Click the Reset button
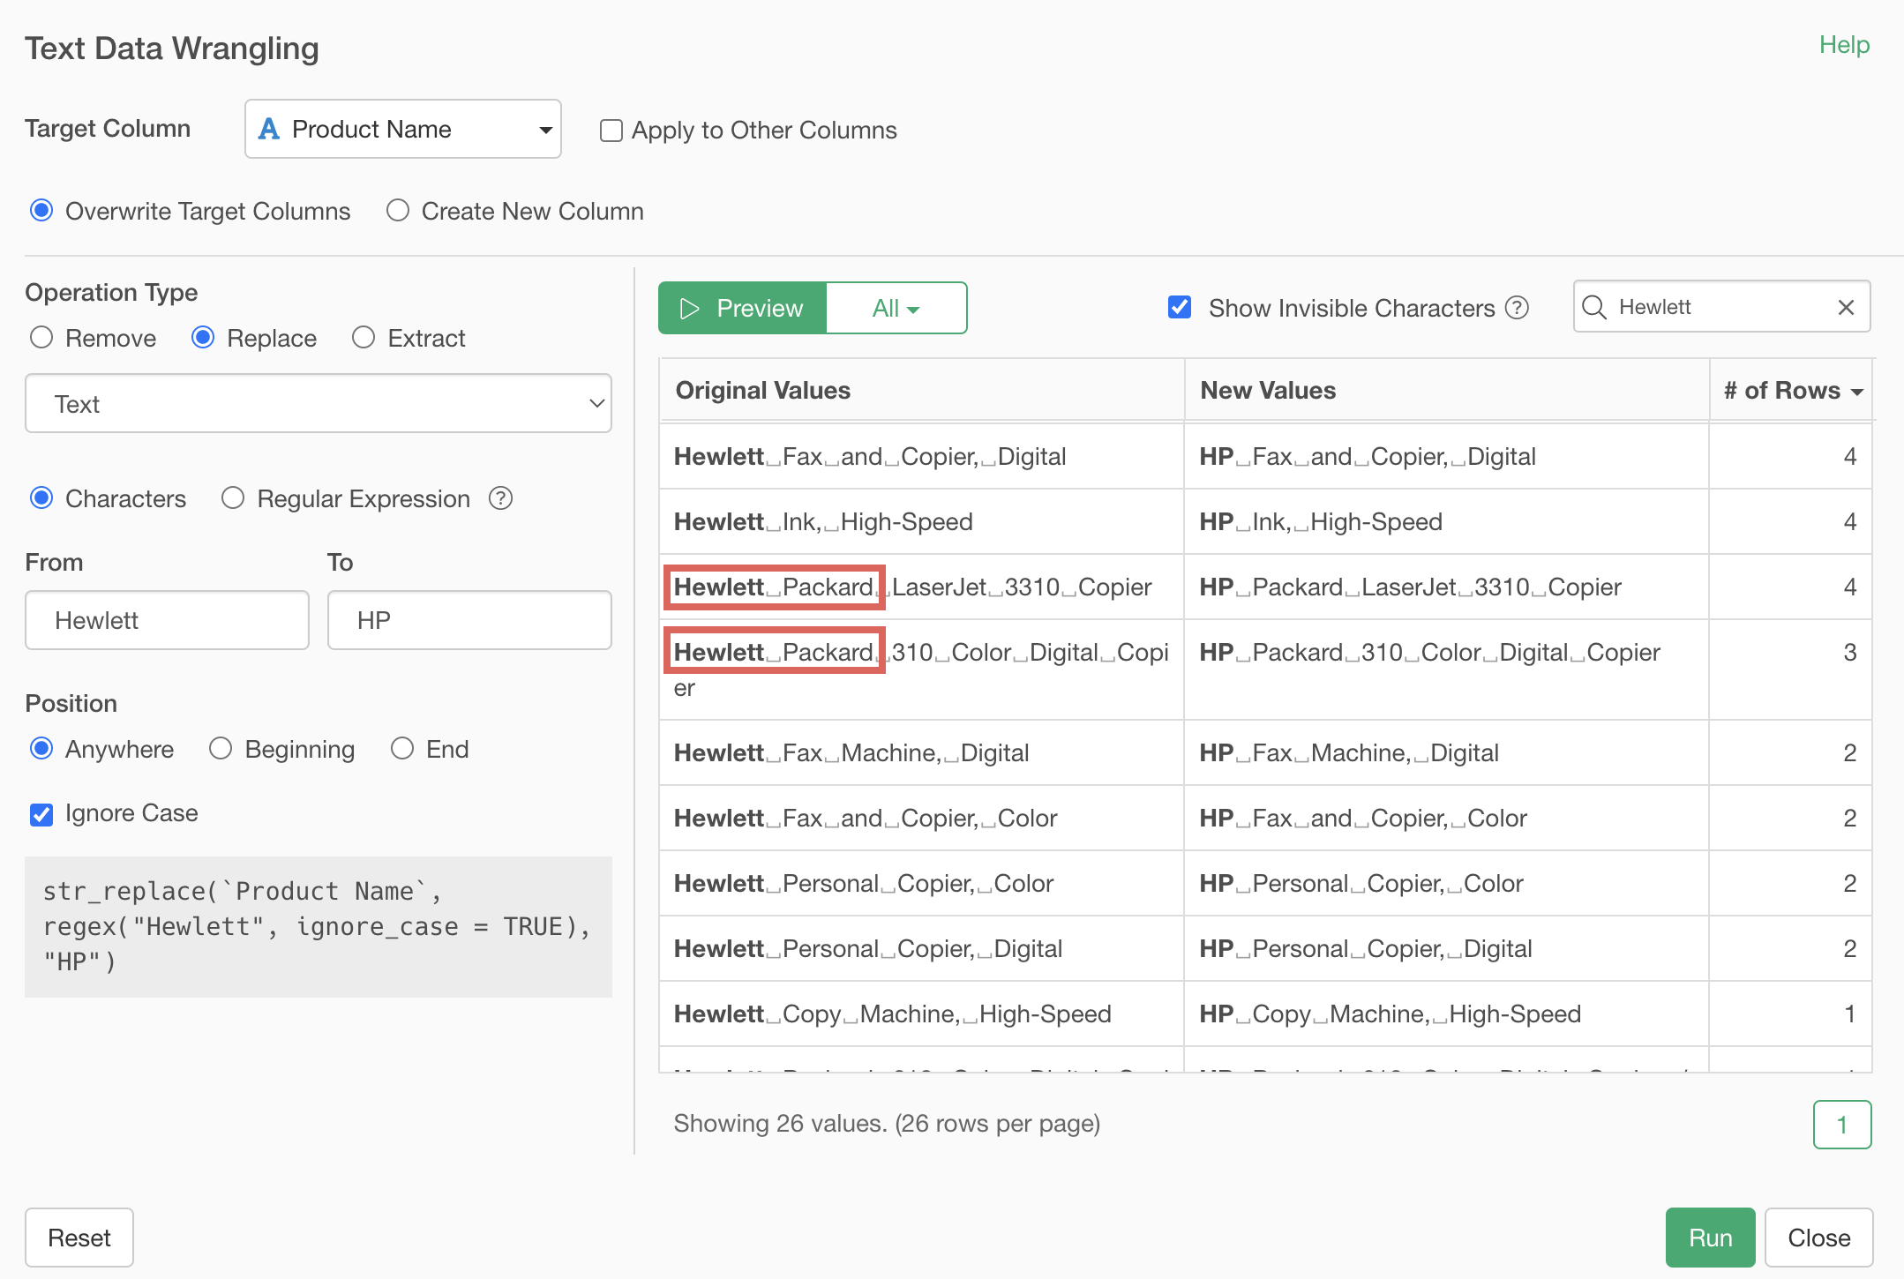The width and height of the screenshot is (1904, 1279). pos(79,1238)
